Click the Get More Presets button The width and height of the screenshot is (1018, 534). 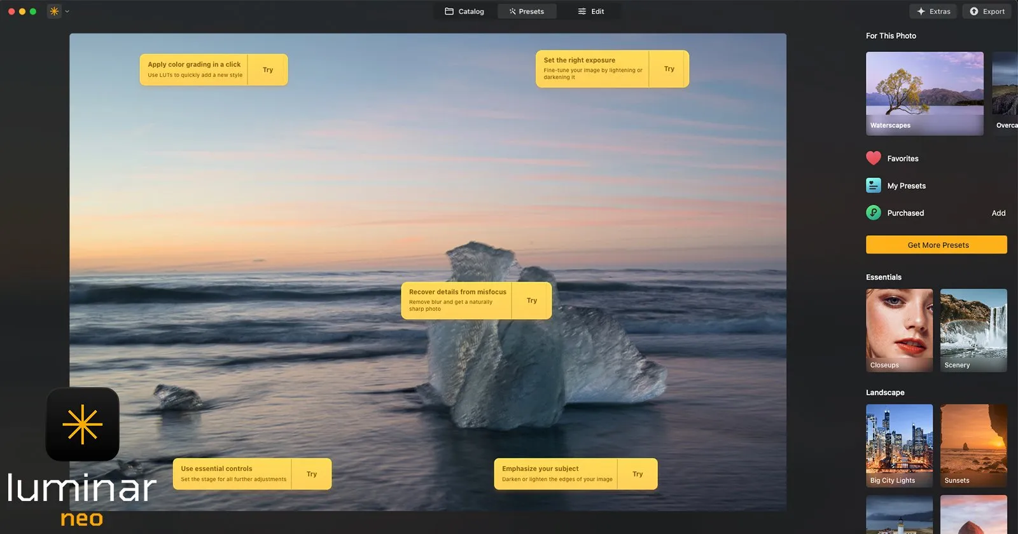click(937, 245)
